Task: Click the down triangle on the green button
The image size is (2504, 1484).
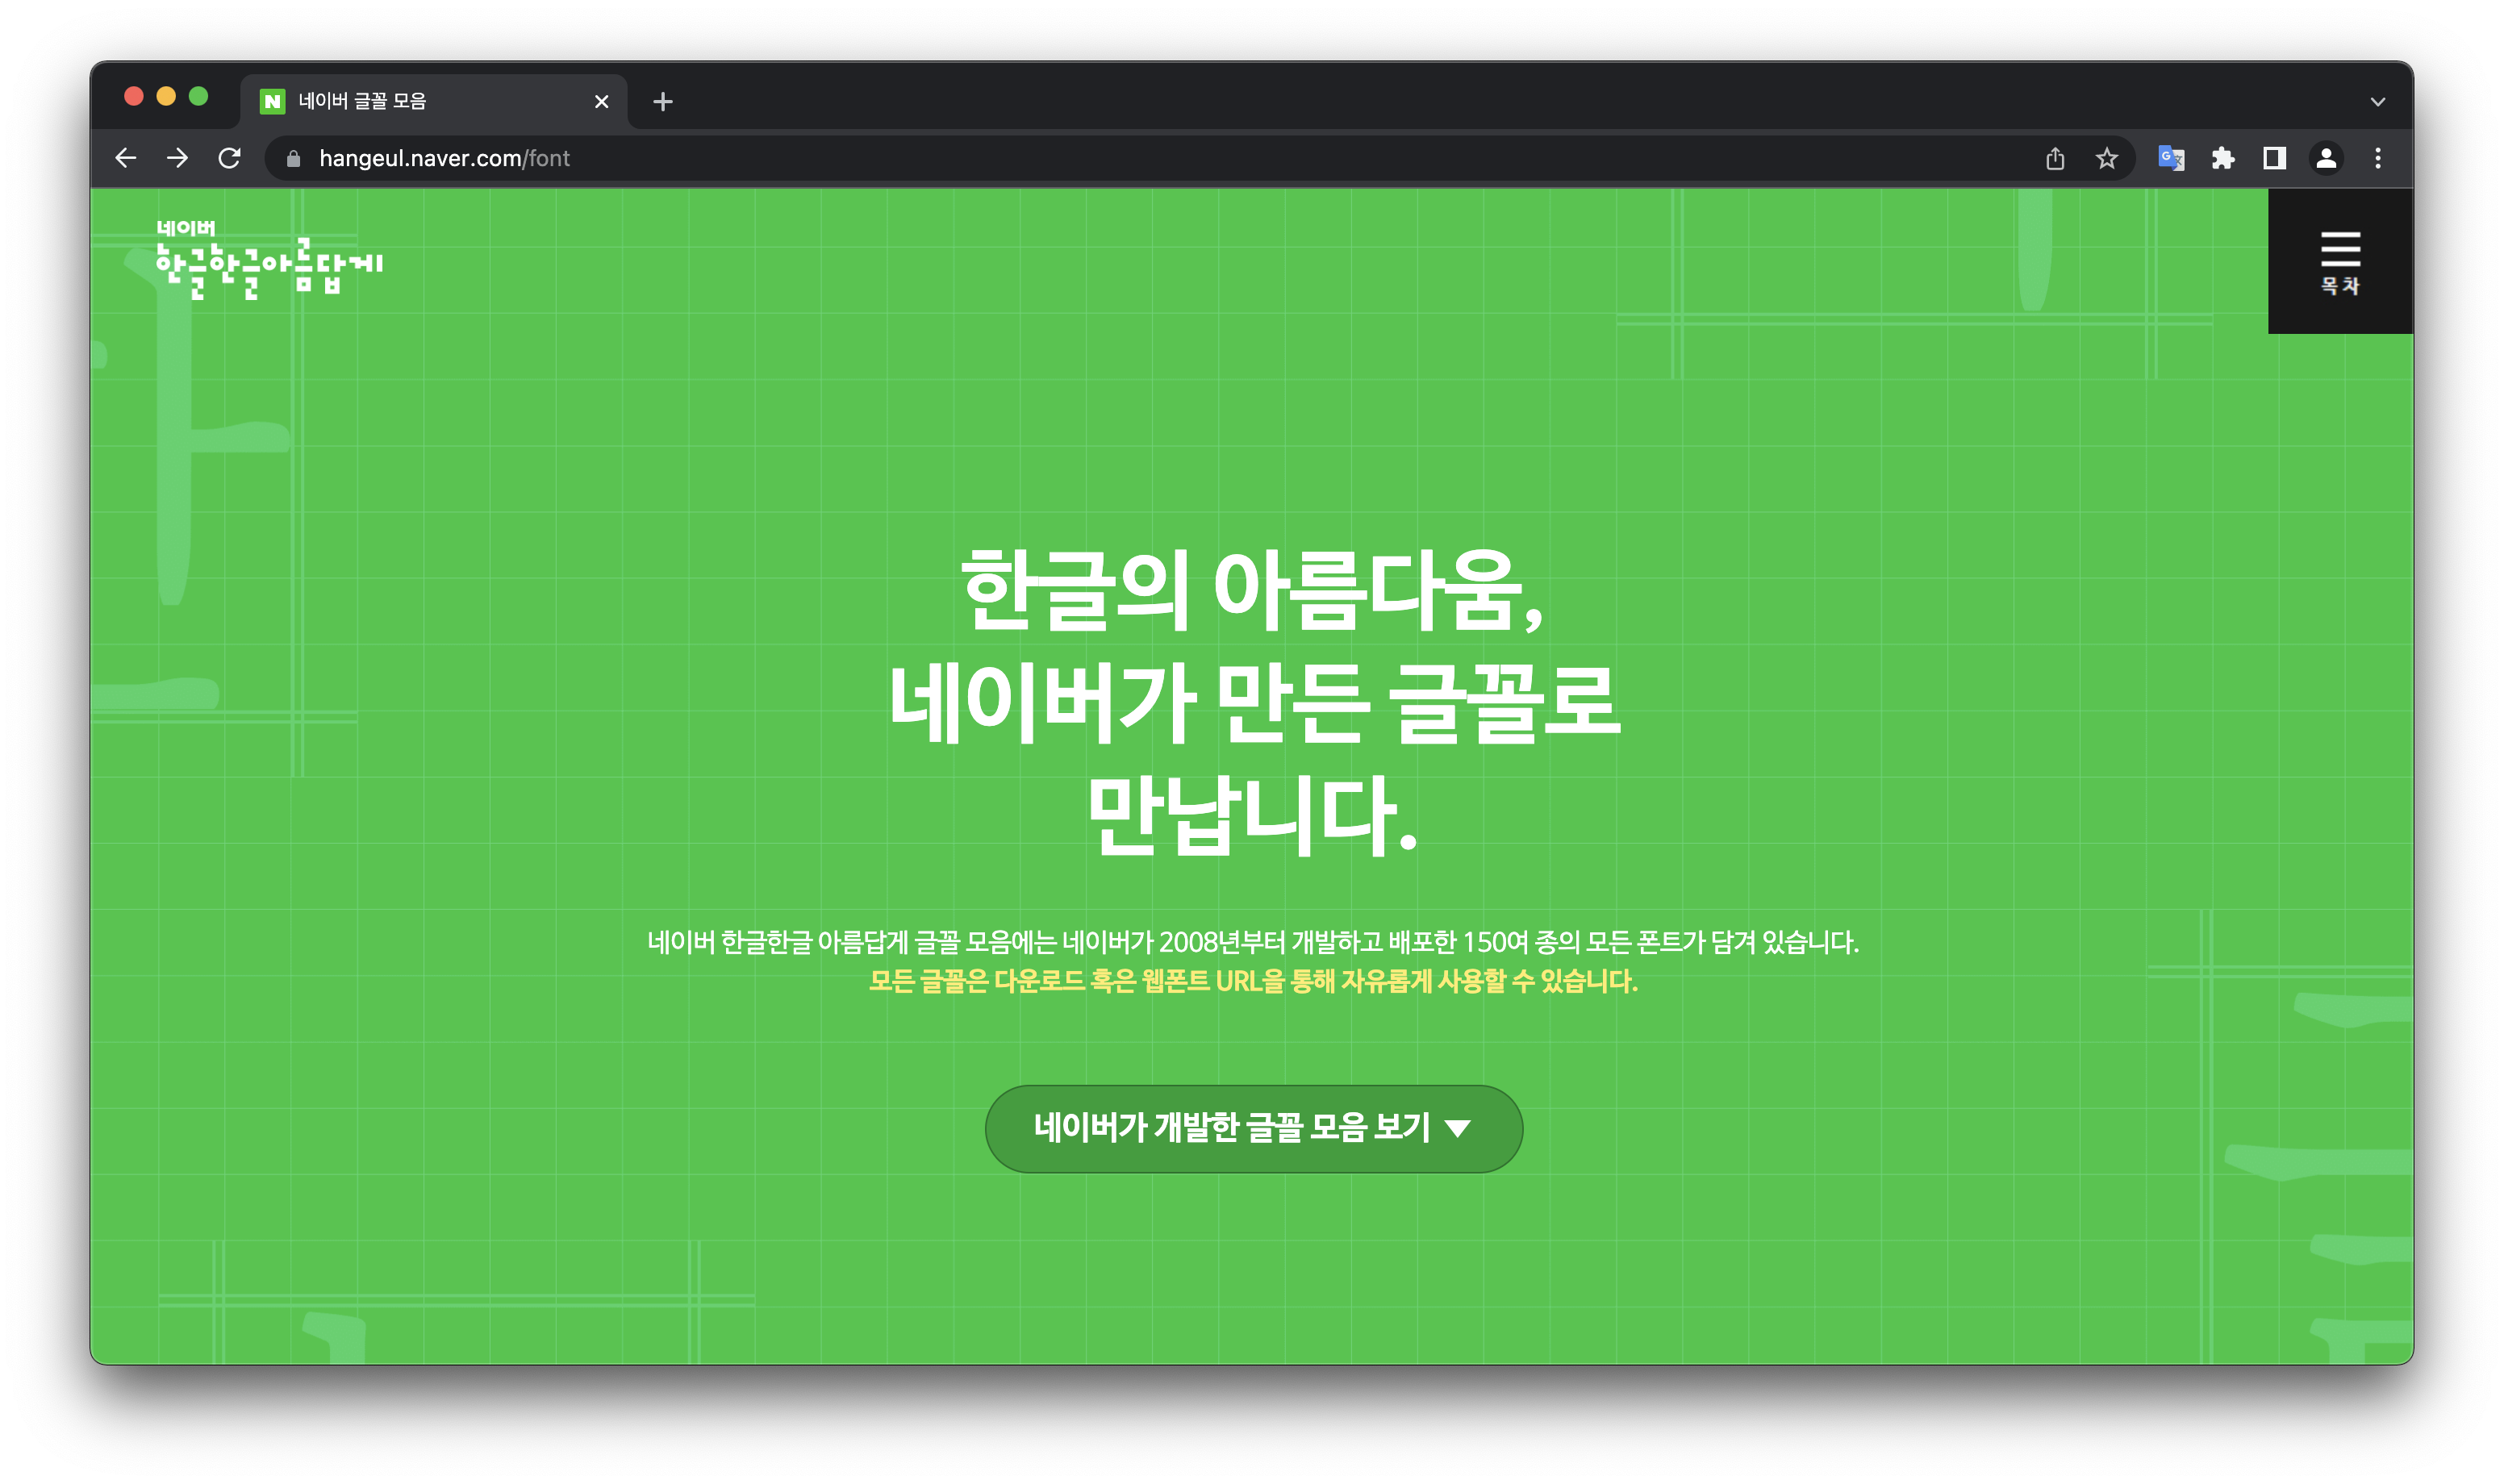Action: pos(1459,1129)
